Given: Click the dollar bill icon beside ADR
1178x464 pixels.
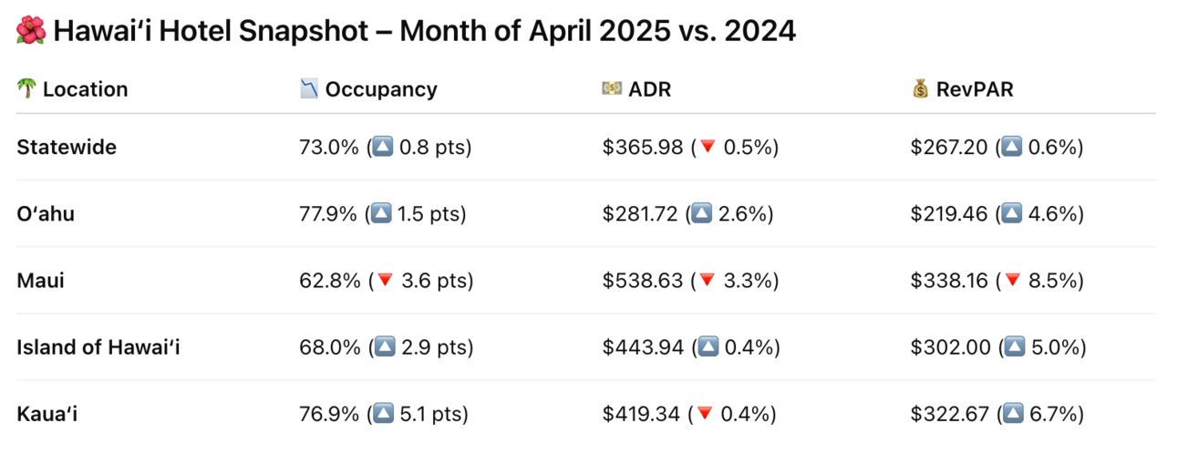Looking at the screenshot, I should (x=612, y=89).
